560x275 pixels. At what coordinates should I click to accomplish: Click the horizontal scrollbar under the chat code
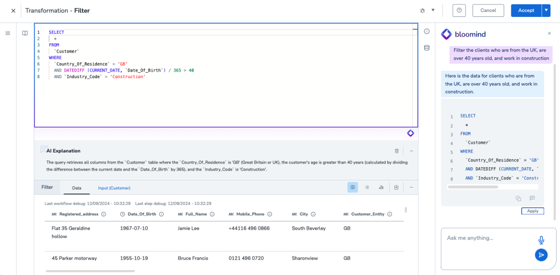click(x=472, y=187)
